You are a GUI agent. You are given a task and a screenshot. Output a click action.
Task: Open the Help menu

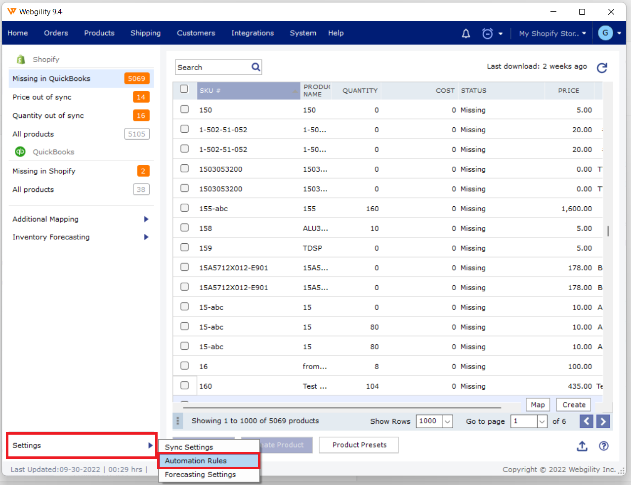(x=336, y=33)
